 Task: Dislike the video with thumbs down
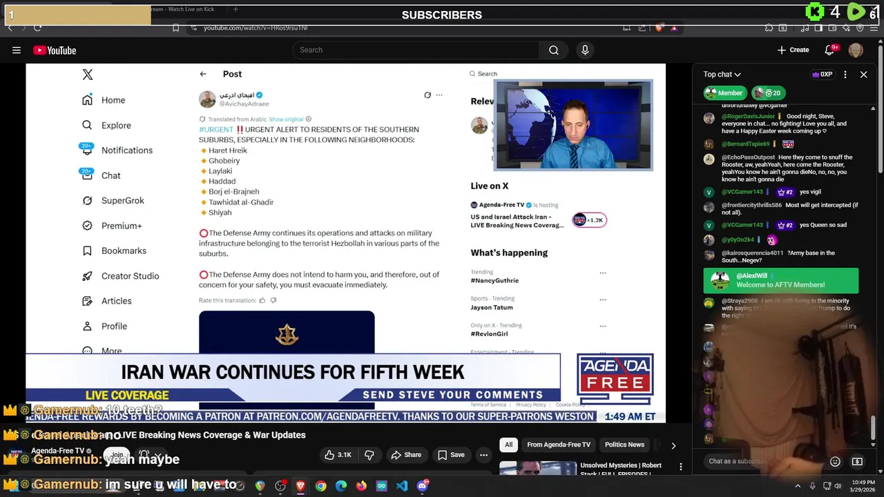pyautogui.click(x=369, y=455)
